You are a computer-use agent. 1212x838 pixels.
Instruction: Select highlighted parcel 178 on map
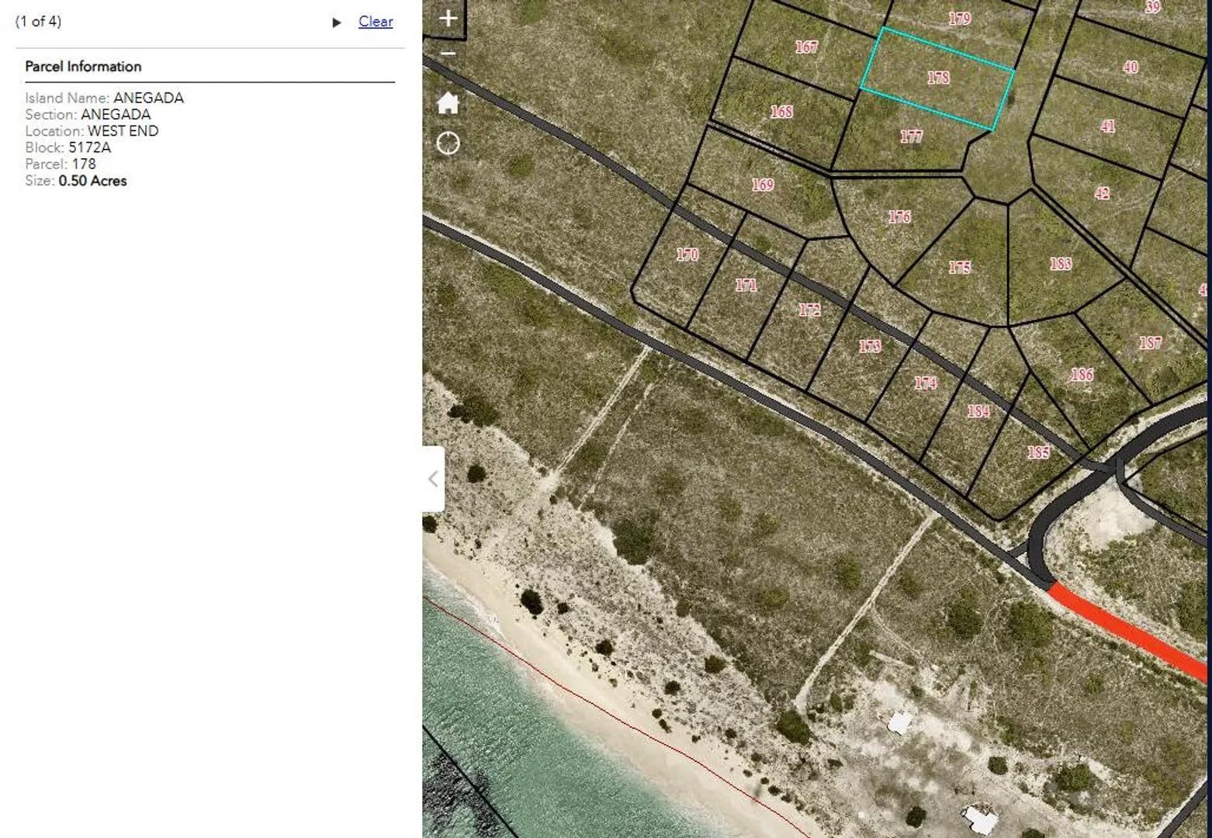point(938,78)
